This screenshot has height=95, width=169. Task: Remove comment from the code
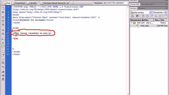[x=3, y=56]
